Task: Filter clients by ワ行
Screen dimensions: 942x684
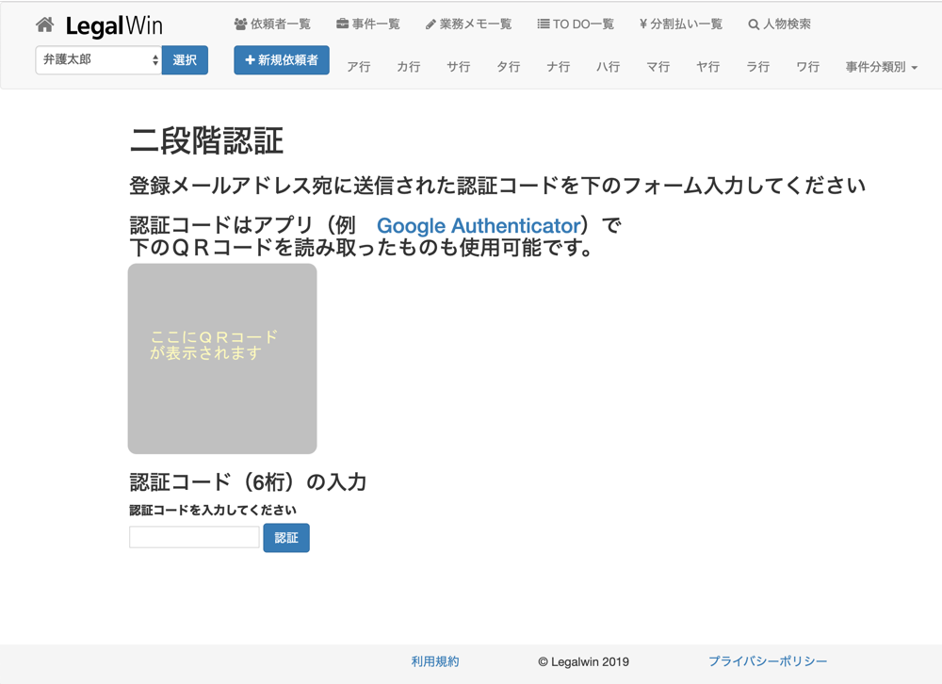Action: 808,67
